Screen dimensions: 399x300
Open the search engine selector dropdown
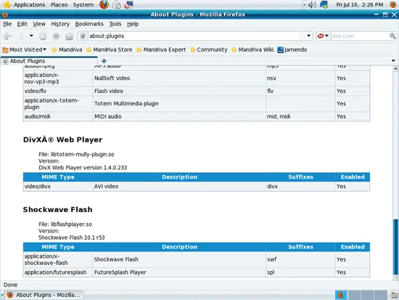click(x=323, y=36)
